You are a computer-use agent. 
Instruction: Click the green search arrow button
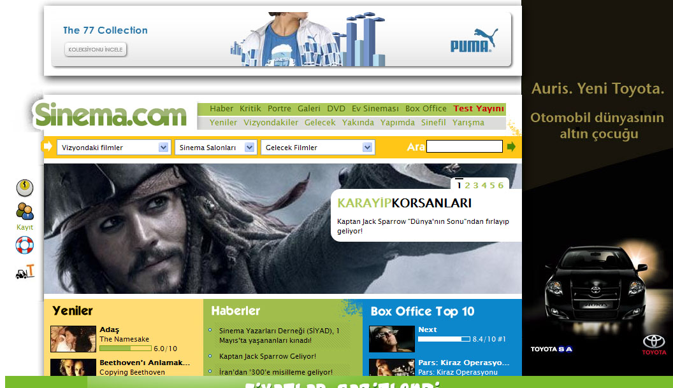click(x=510, y=147)
